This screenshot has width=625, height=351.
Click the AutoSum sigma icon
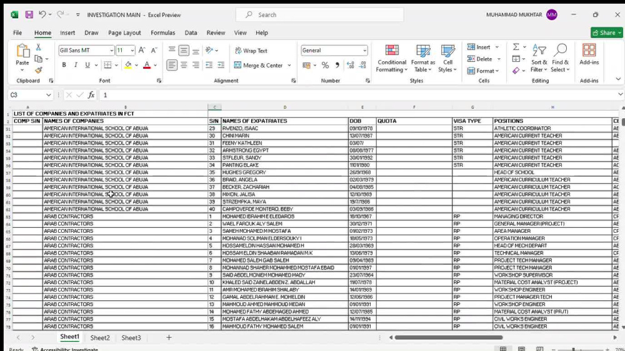[516, 47]
